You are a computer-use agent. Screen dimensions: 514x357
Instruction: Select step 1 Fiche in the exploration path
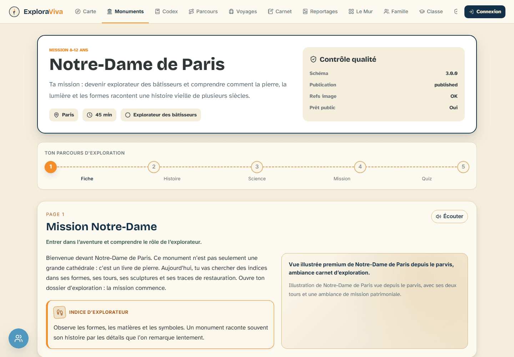tap(51, 167)
